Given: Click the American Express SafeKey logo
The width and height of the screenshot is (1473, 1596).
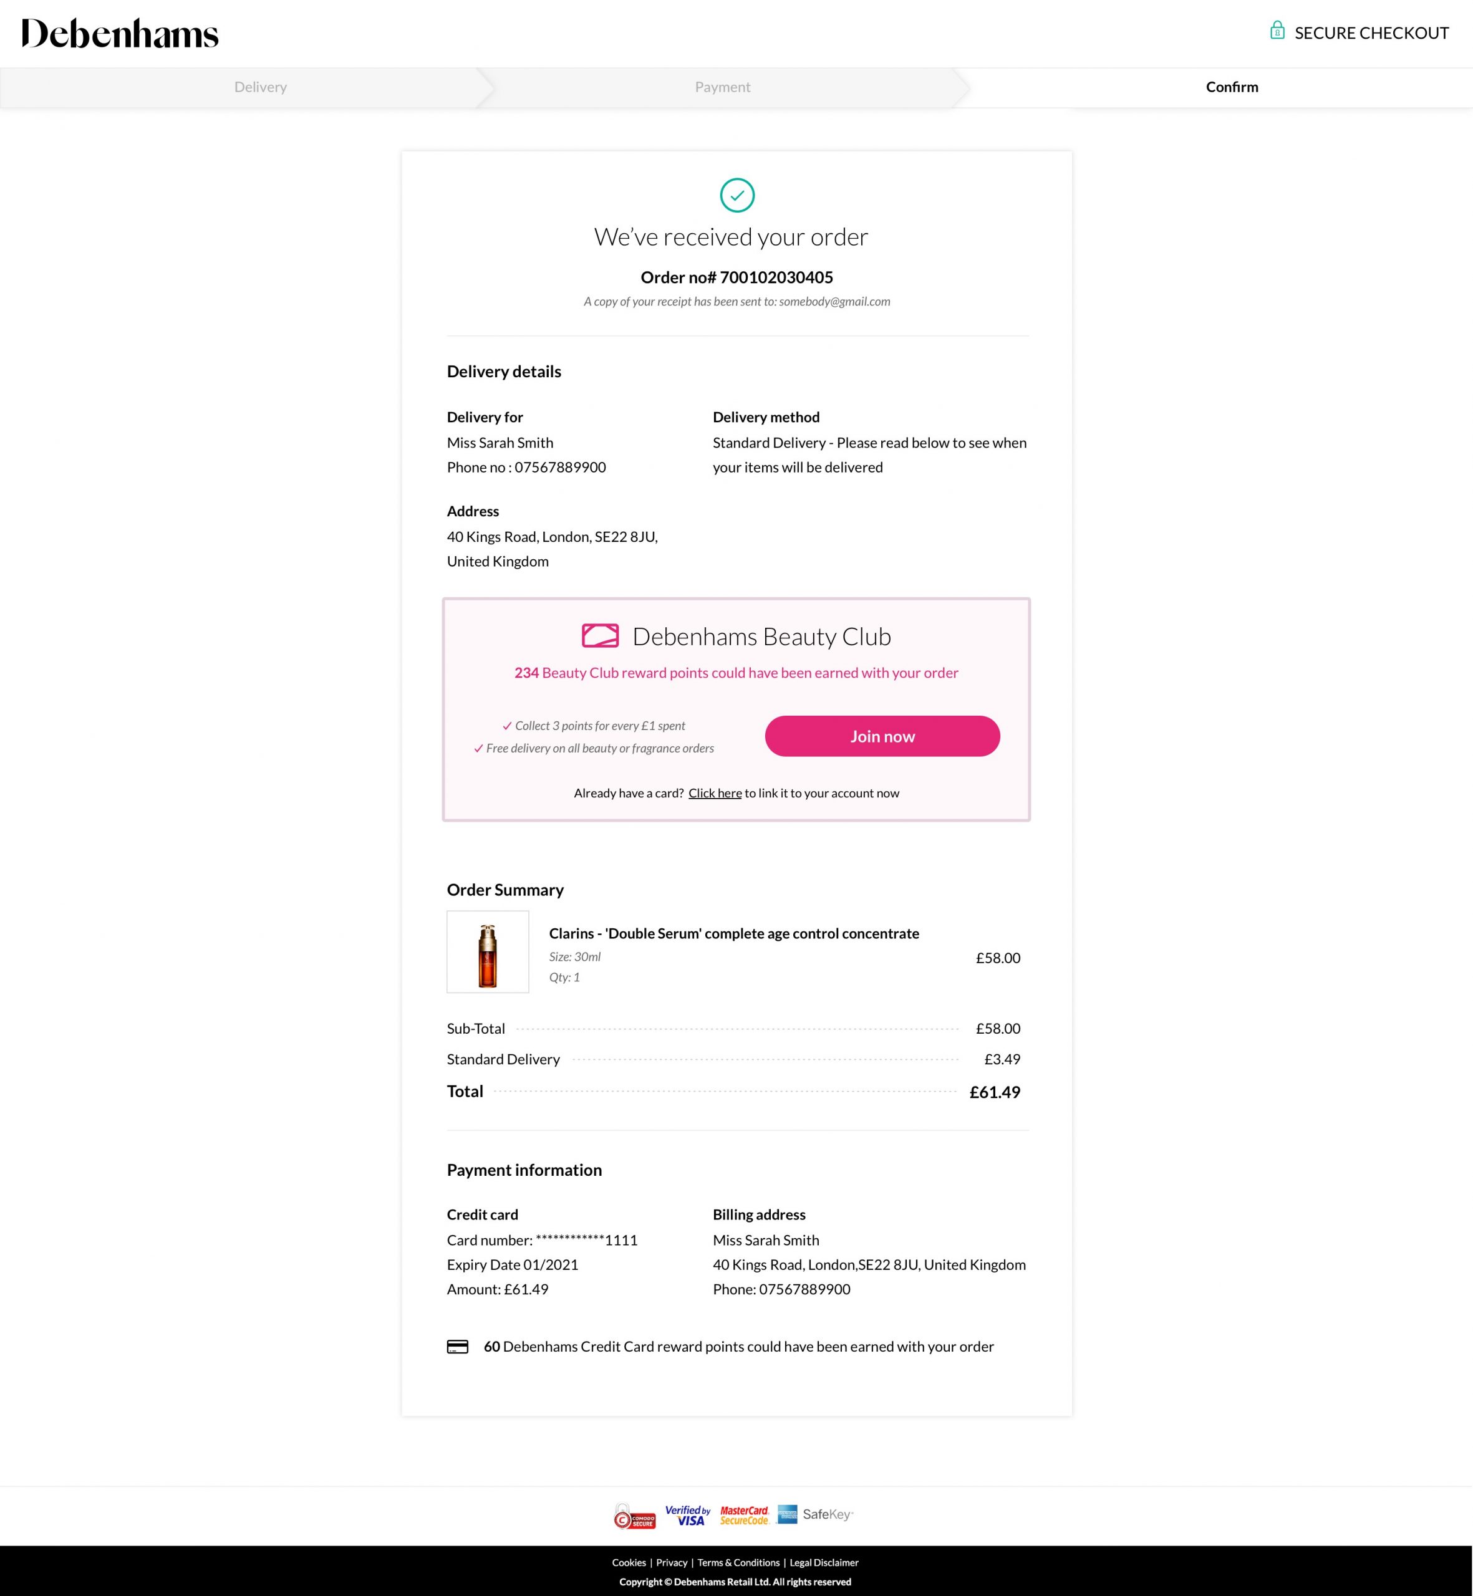Looking at the screenshot, I should 814,1515.
